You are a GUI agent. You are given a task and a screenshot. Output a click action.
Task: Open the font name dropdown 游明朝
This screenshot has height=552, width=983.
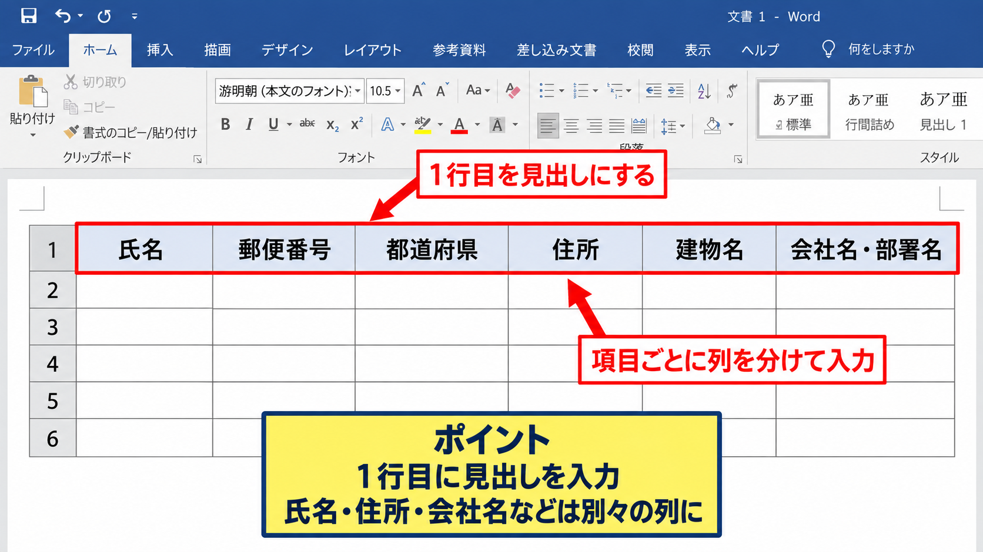[357, 91]
